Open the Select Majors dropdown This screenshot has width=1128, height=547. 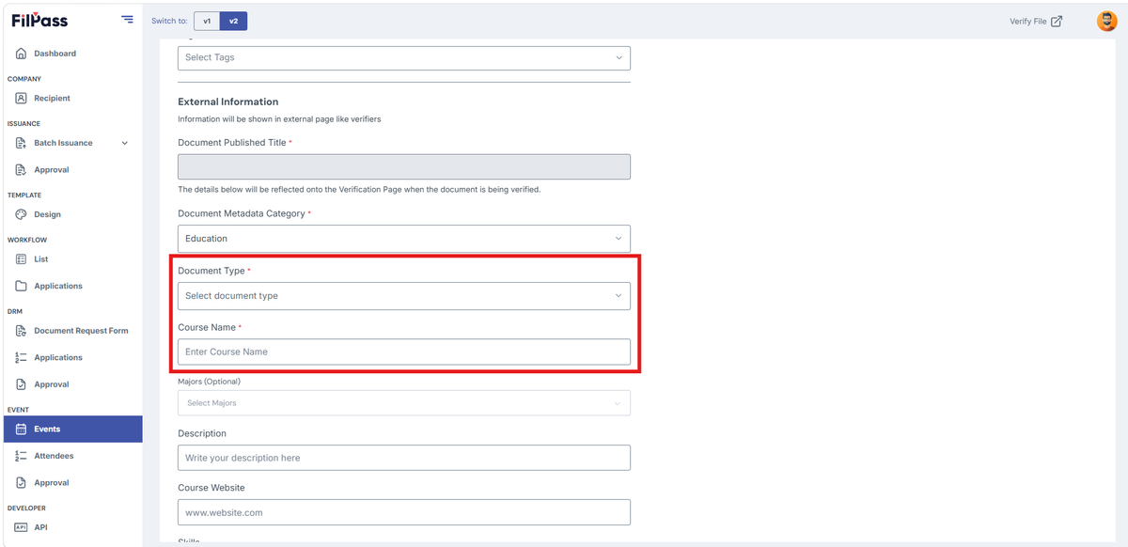tap(404, 403)
